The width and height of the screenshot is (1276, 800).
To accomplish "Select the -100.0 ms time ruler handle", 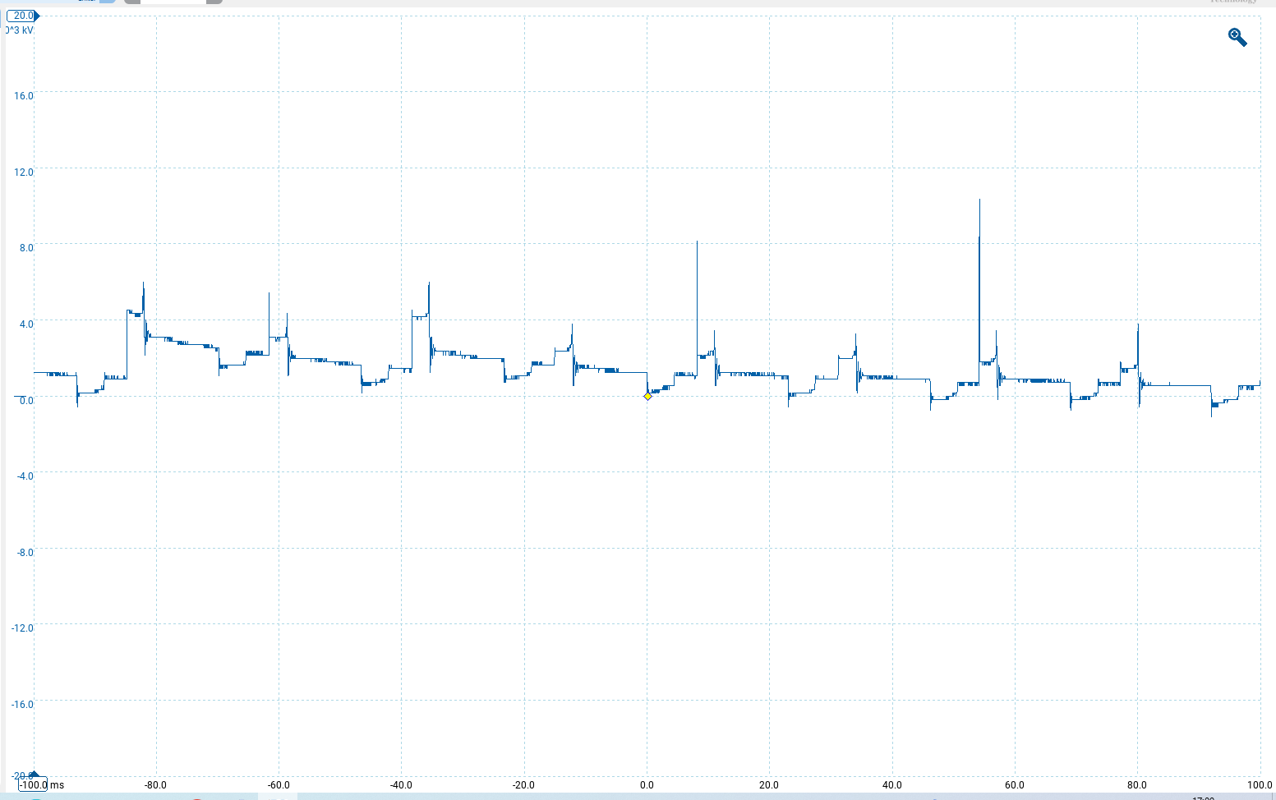I will coord(33,784).
